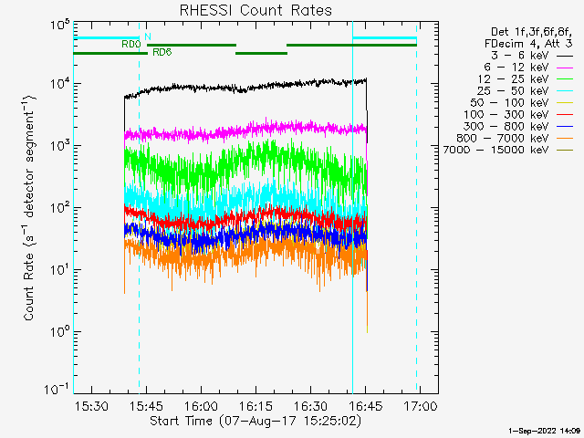Click the 17:00 x-axis tick label

pyautogui.click(x=420, y=405)
